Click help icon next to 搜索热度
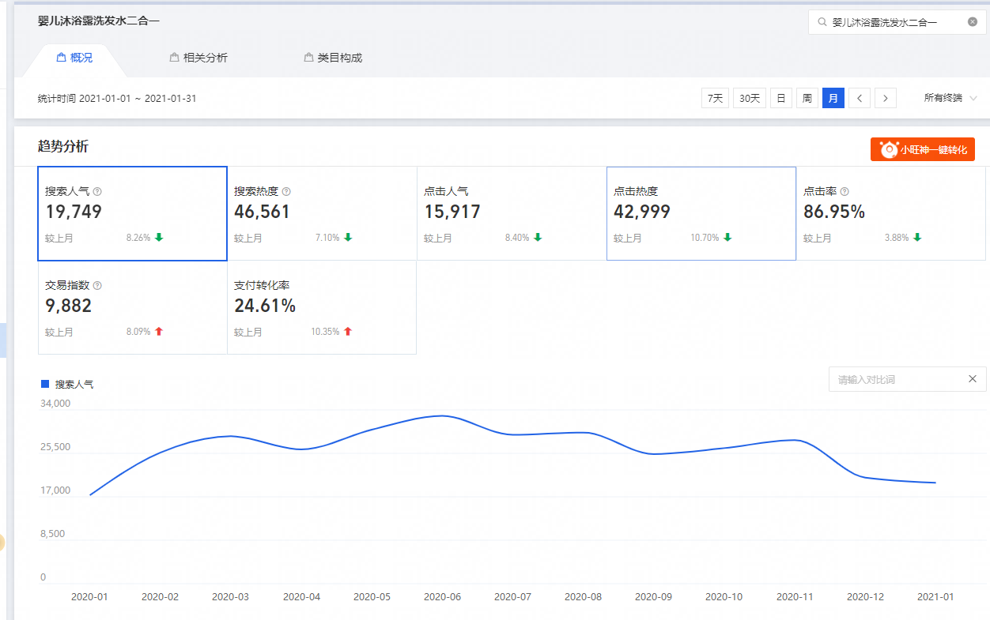 (286, 192)
